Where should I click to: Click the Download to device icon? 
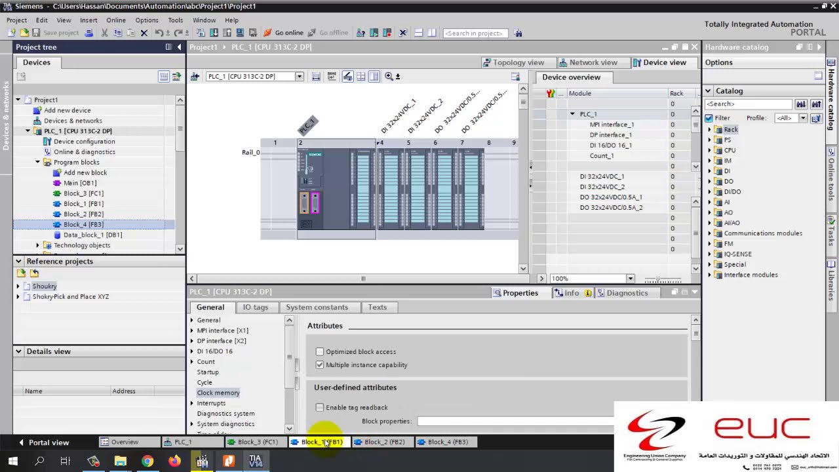point(214,33)
